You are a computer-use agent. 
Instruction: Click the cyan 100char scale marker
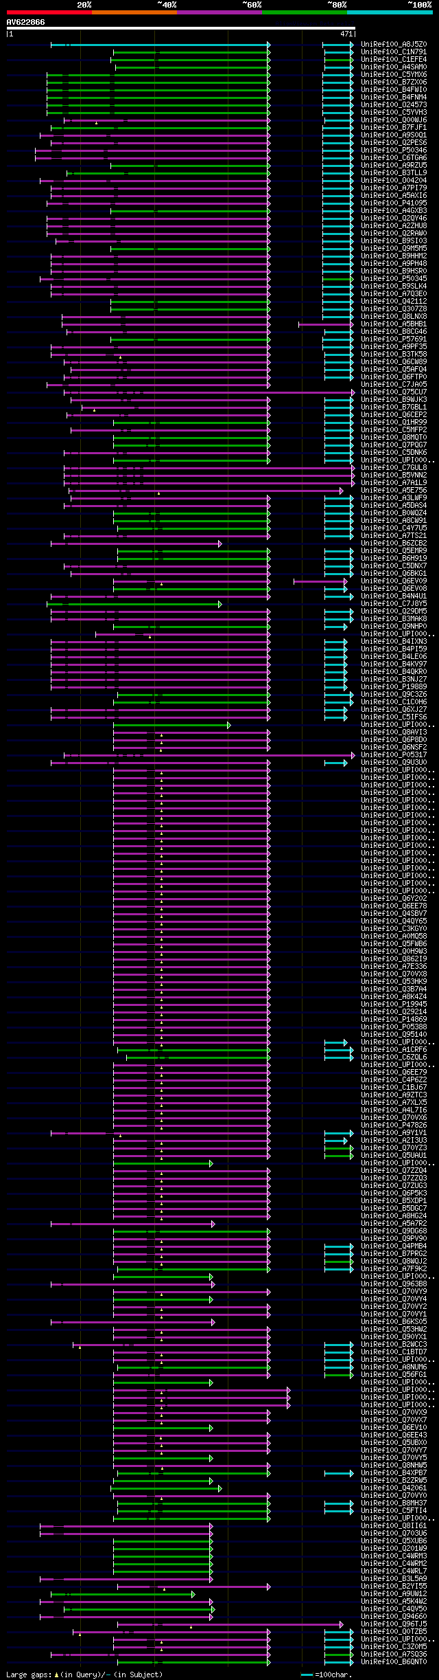307,1675
